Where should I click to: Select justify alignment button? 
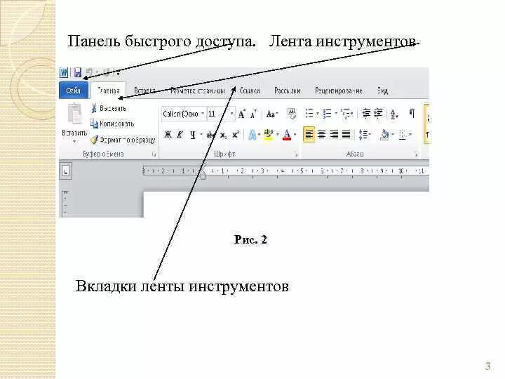[x=346, y=134]
